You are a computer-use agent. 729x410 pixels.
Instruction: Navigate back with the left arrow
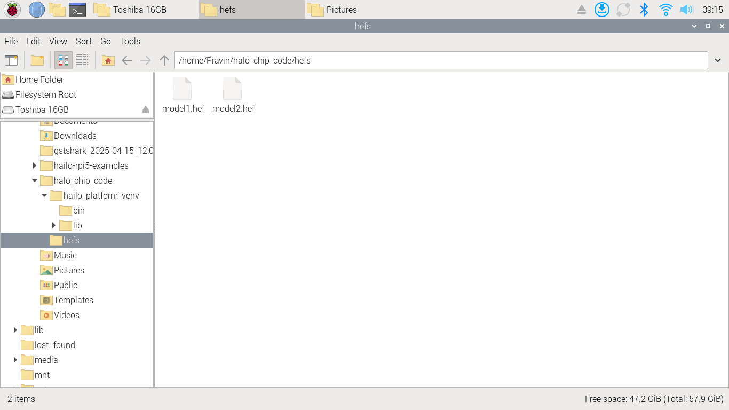pos(127,60)
